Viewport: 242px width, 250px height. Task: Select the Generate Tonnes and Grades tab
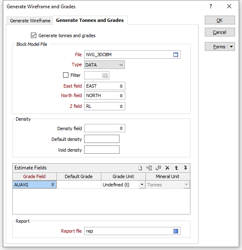pyautogui.click(x=90, y=20)
